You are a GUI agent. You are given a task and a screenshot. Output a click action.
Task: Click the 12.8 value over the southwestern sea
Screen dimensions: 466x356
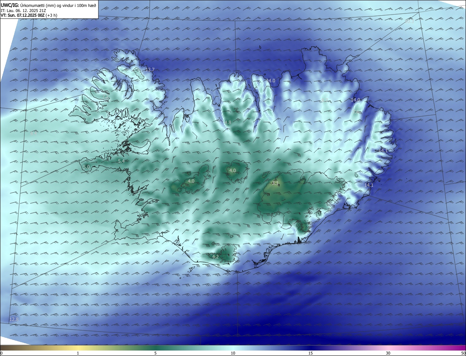tap(14, 319)
